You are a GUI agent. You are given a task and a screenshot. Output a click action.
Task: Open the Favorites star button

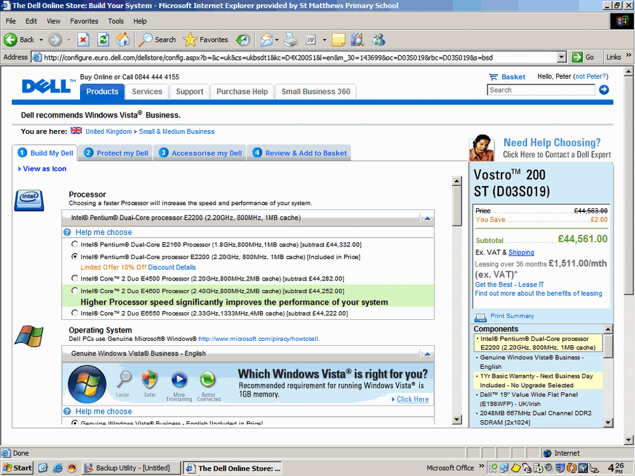pyautogui.click(x=206, y=39)
